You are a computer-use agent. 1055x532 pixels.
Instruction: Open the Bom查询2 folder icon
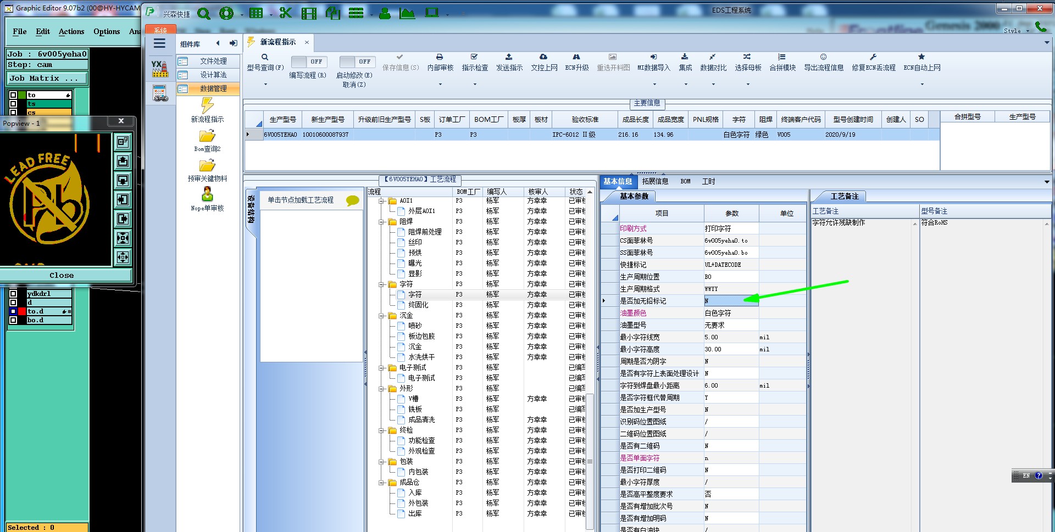point(207,136)
